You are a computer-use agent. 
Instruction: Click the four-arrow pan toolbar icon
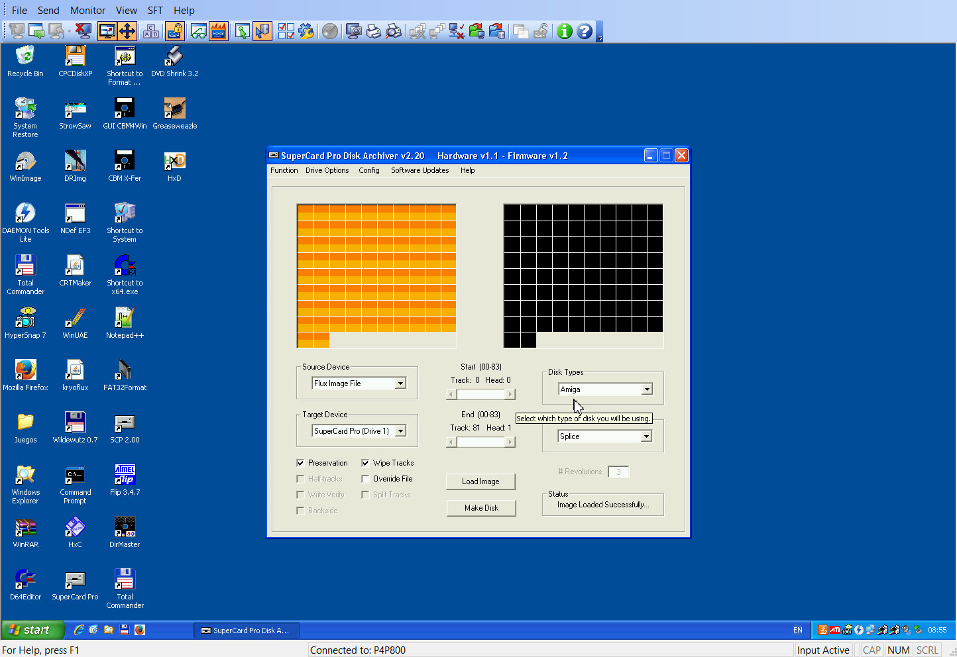127,31
